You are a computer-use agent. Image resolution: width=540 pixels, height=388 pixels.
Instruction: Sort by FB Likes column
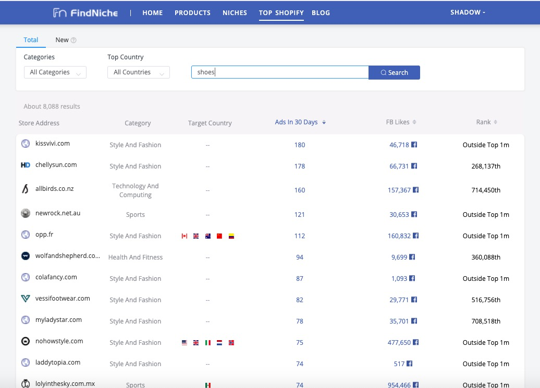(401, 122)
